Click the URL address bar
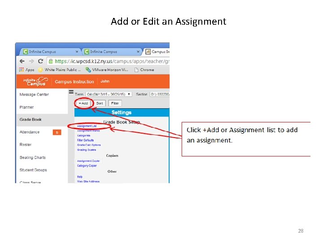Image resolution: width=323 pixels, height=242 pixels. [x=109, y=61]
